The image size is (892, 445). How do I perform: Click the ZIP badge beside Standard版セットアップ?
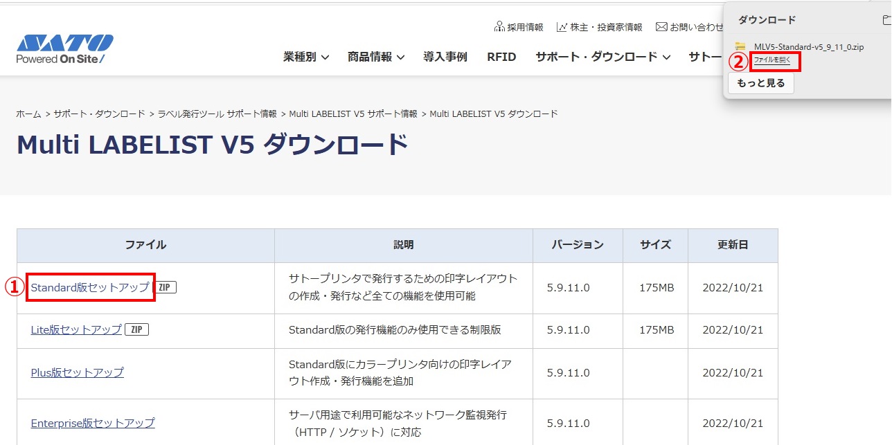click(x=163, y=287)
